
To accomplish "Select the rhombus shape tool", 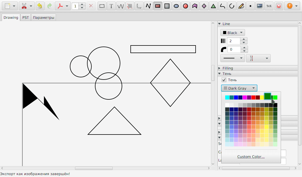I will pos(204,6).
